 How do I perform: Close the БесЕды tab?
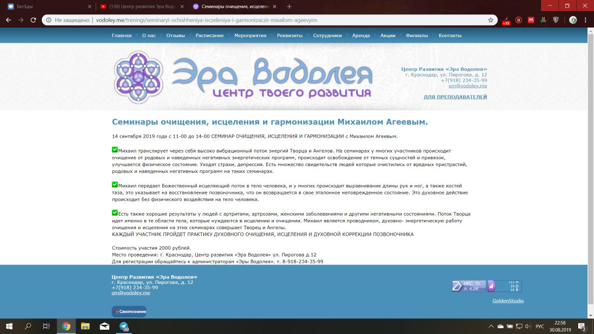click(x=90, y=6)
